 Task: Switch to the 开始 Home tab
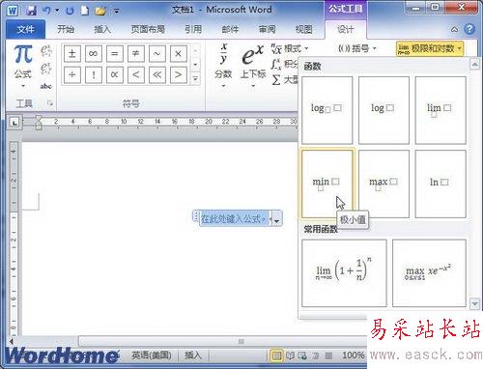tap(66, 30)
